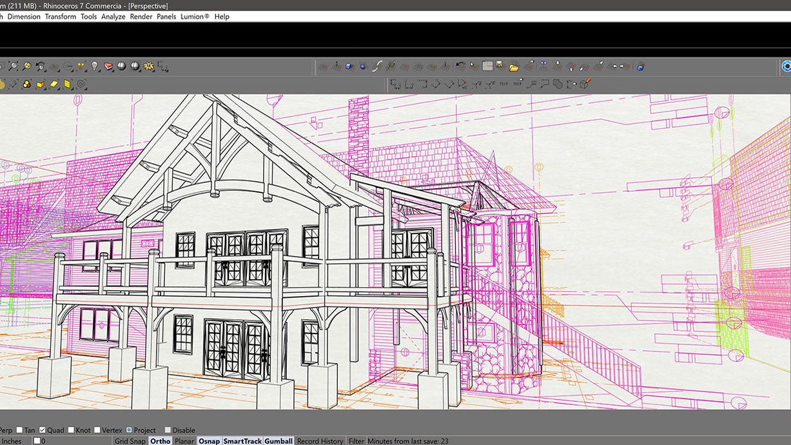Click the light bulb visibility icon

[x=95, y=66]
